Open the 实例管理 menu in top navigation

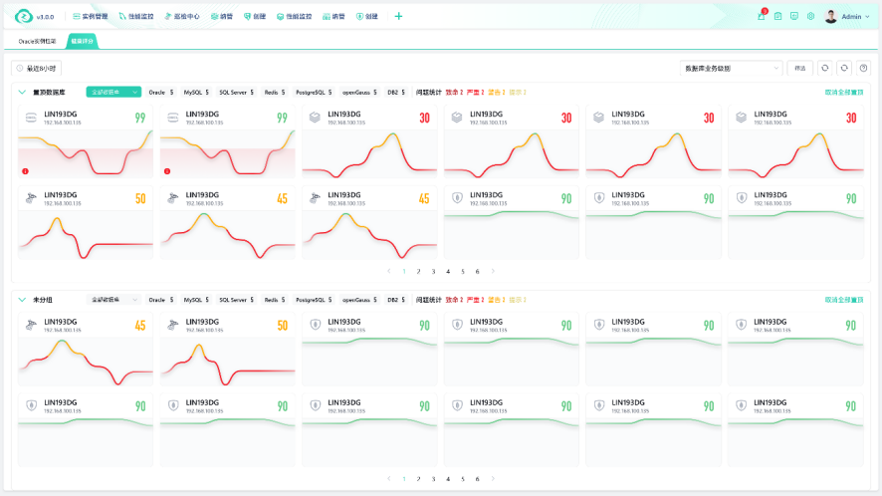point(90,16)
